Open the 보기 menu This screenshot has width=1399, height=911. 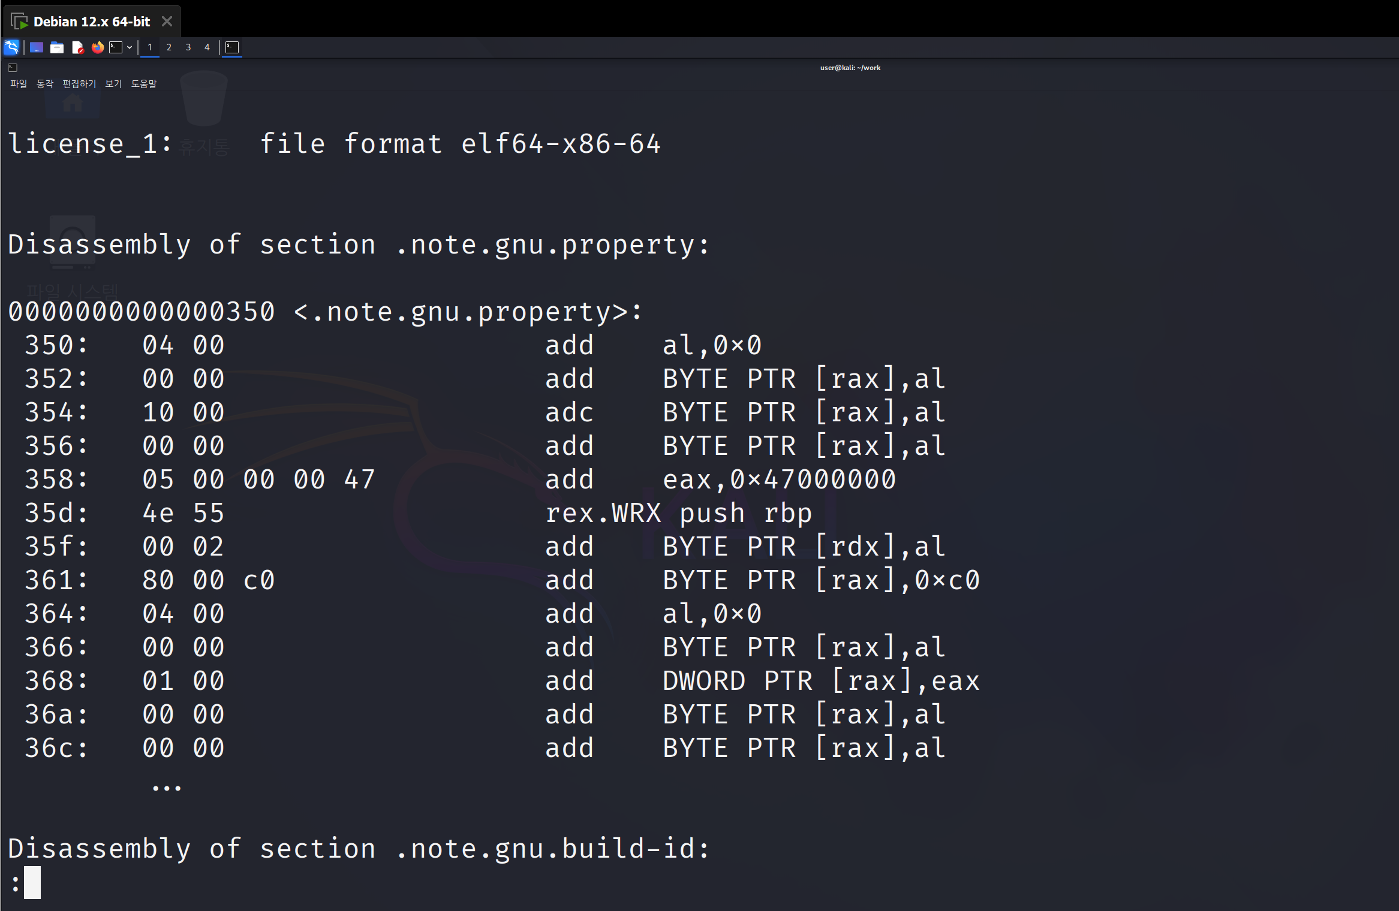point(113,84)
